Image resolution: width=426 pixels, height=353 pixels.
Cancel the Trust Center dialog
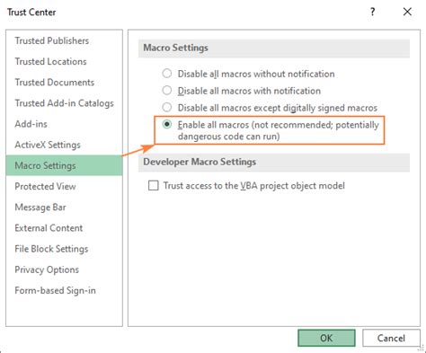click(391, 338)
